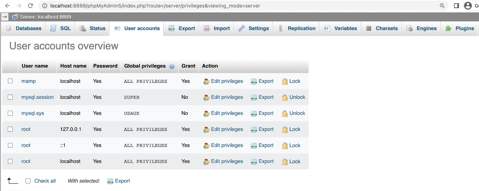Viewport: 479px width, 191px height.
Task: Click the Plugins puzzle icon
Action: point(448,28)
